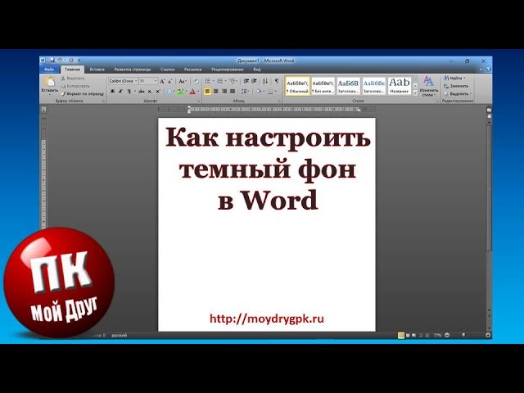Viewport: 524px width, 393px height.
Task: Click Заменить (Replace) button
Action: coord(456,86)
